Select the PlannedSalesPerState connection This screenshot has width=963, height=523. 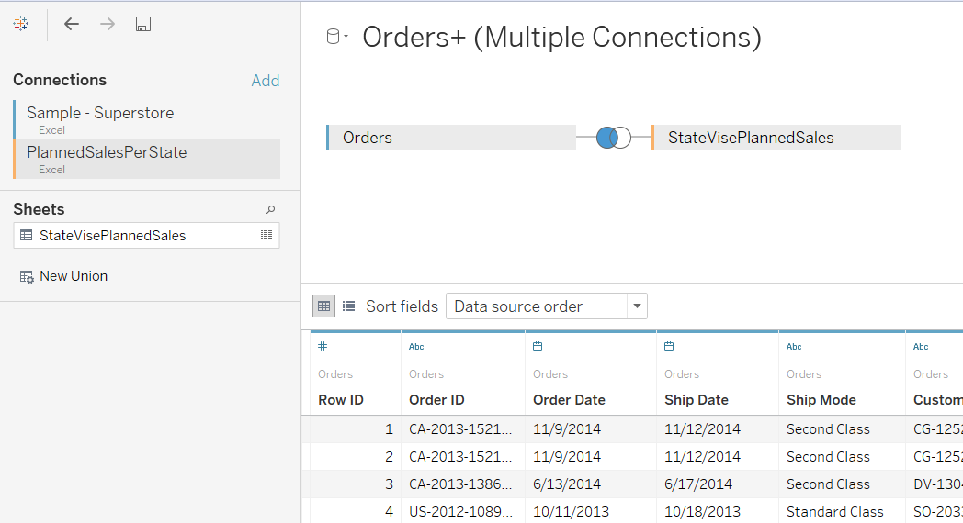coord(107,153)
